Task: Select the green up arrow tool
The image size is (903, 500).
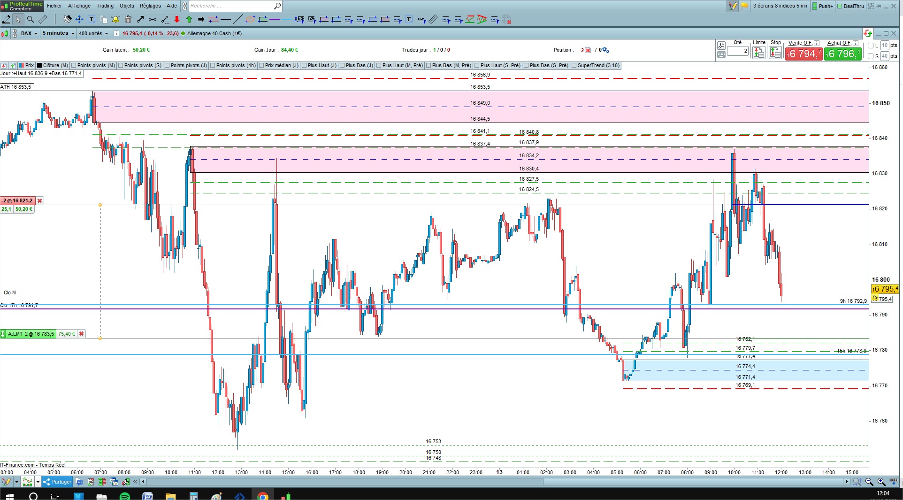Action: [189, 19]
